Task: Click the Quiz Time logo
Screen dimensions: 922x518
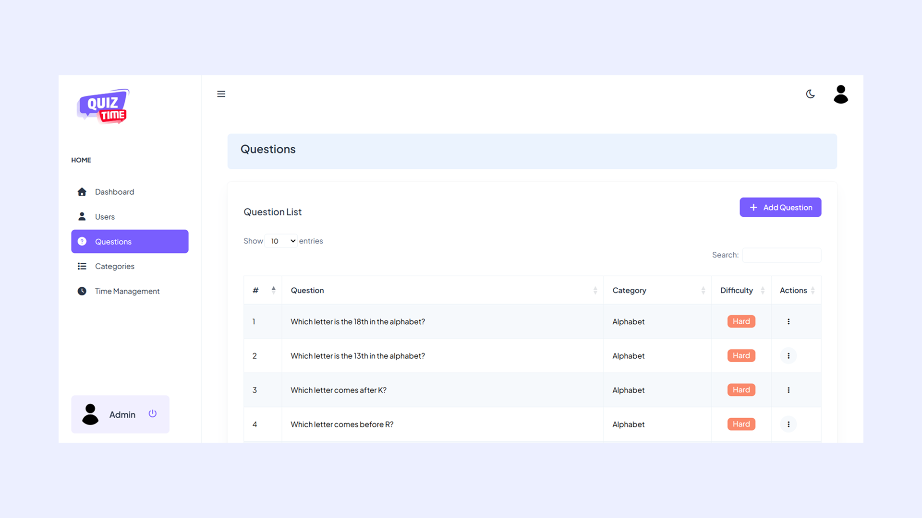Action: click(x=103, y=106)
